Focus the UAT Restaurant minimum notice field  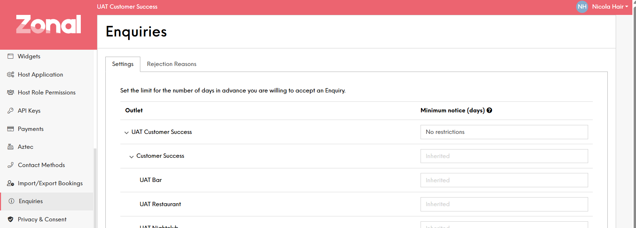504,204
